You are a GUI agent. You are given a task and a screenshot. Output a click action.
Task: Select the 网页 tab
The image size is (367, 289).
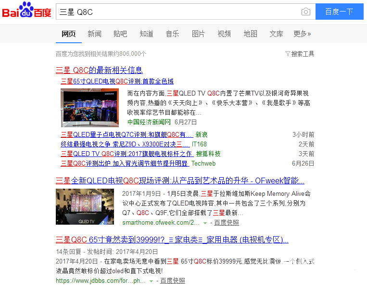69,34
